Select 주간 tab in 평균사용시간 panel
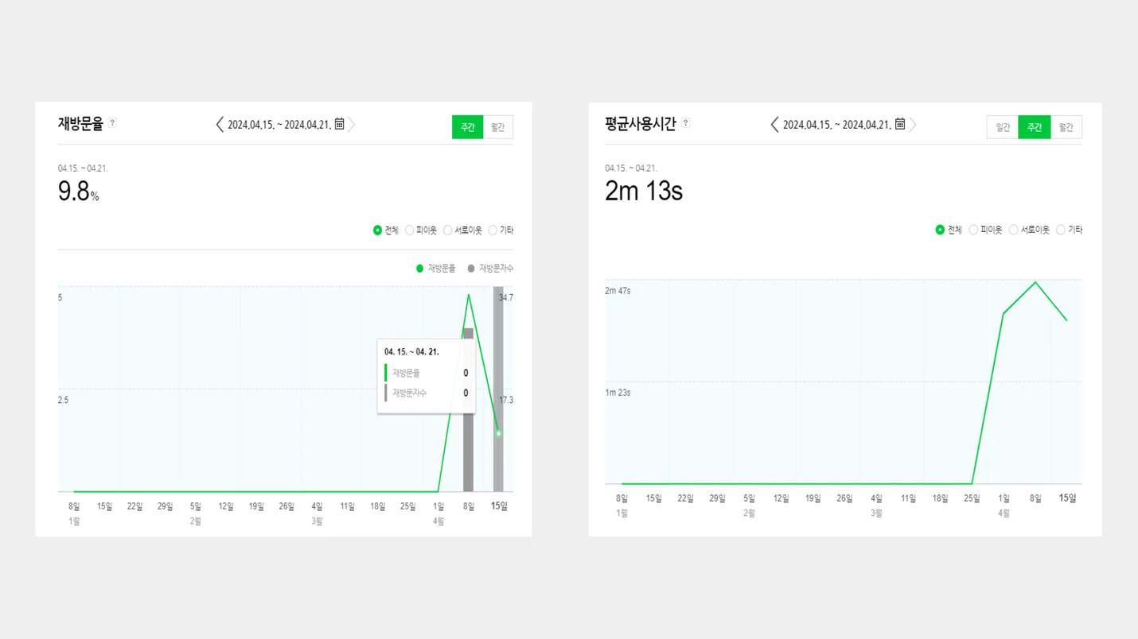Viewport: 1138px width, 639px height. [1035, 127]
